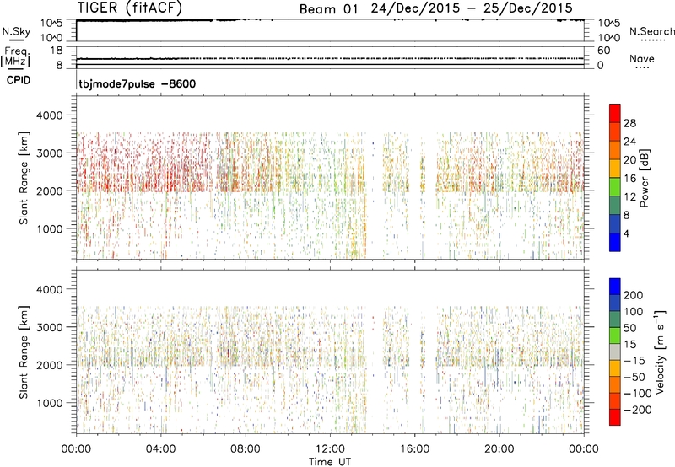675x467 pixels.
Task: Select the 04:00 time tick label
Action: click(x=160, y=449)
